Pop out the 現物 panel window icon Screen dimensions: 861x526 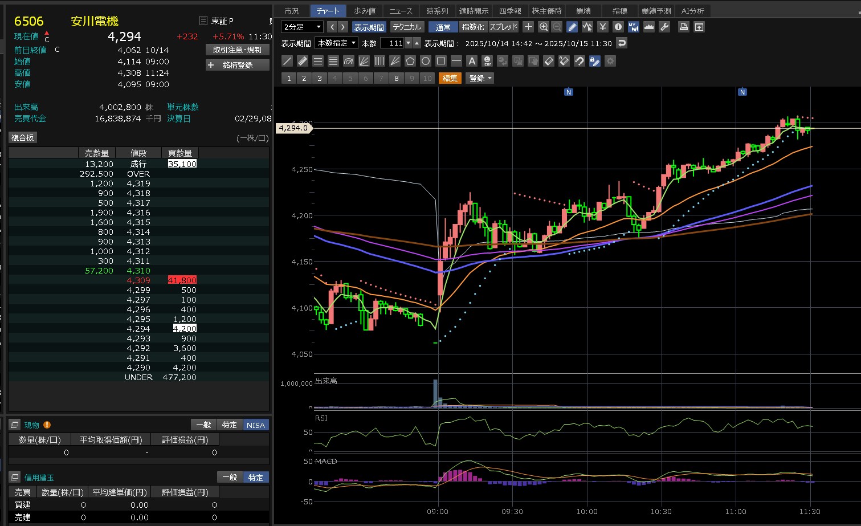click(x=15, y=425)
